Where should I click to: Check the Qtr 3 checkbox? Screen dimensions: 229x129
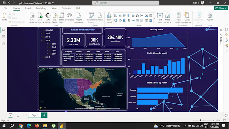point(50,51)
